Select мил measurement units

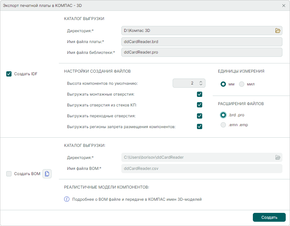click(x=242, y=84)
